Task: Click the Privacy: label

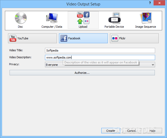Action: [x=14, y=64]
